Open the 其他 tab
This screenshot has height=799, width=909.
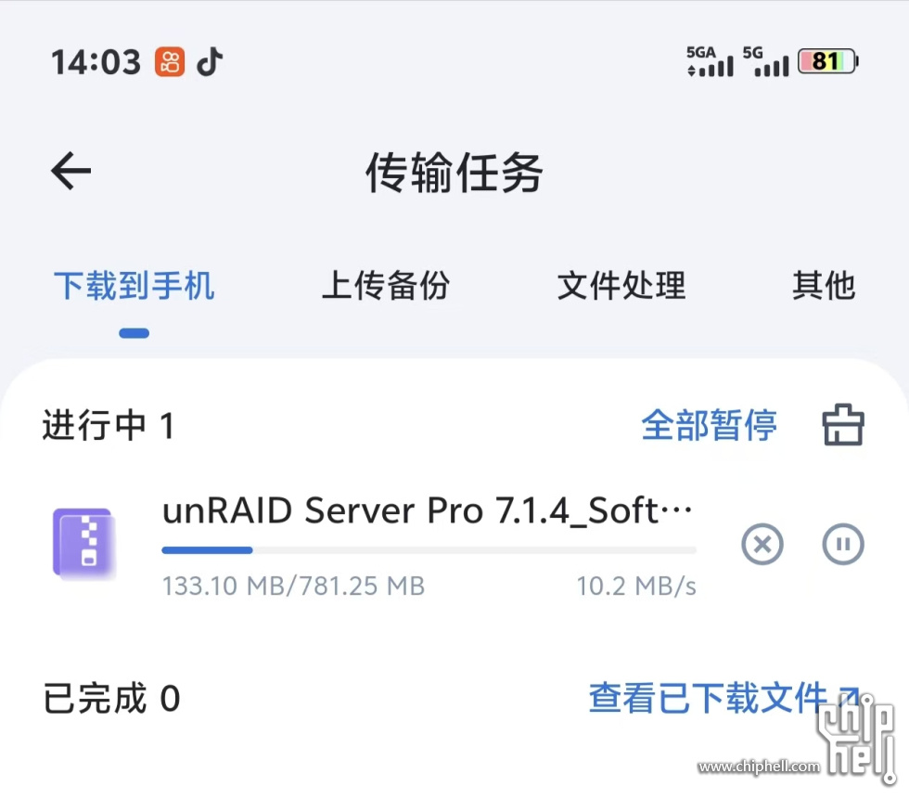(x=824, y=285)
